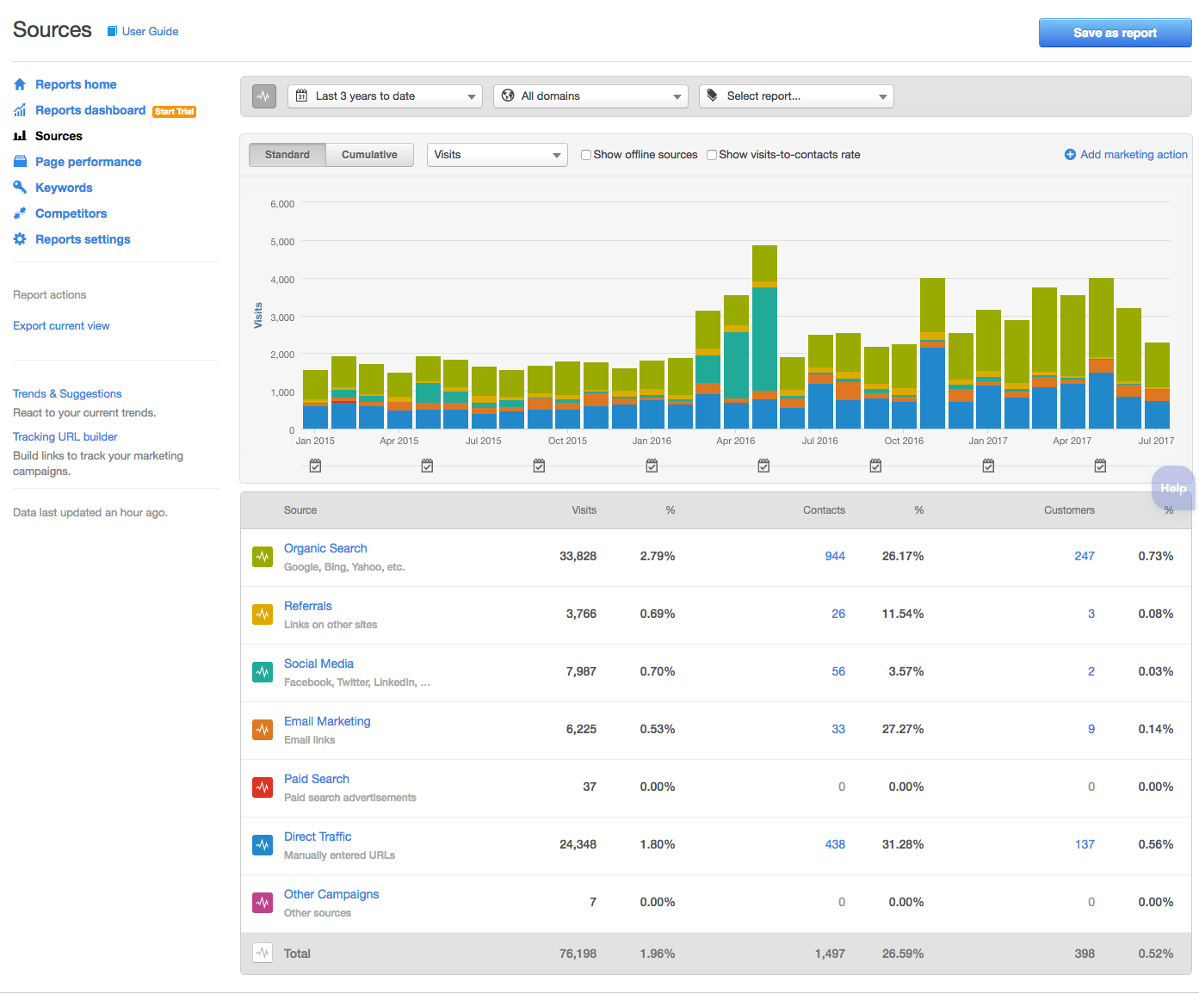Click Social Media contacts count 56
This screenshot has height=994, width=1199.
coord(838,671)
